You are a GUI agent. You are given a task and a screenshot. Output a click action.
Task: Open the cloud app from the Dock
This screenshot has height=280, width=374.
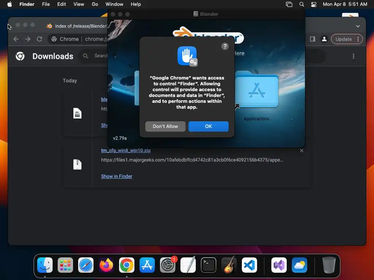point(299,265)
